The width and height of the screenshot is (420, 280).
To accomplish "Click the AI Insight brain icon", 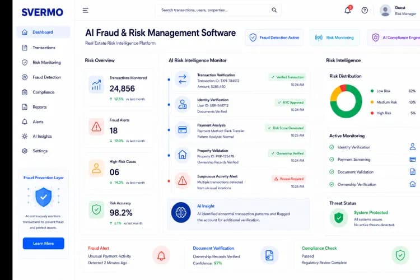I will point(181,212).
